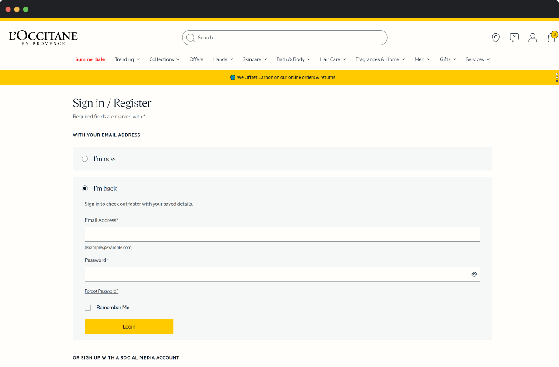Open the shopping bag cart icon

coord(551,38)
